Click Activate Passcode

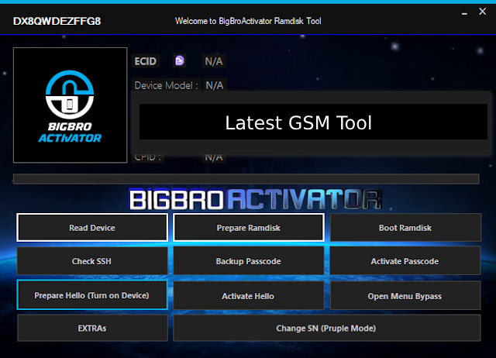405,261
